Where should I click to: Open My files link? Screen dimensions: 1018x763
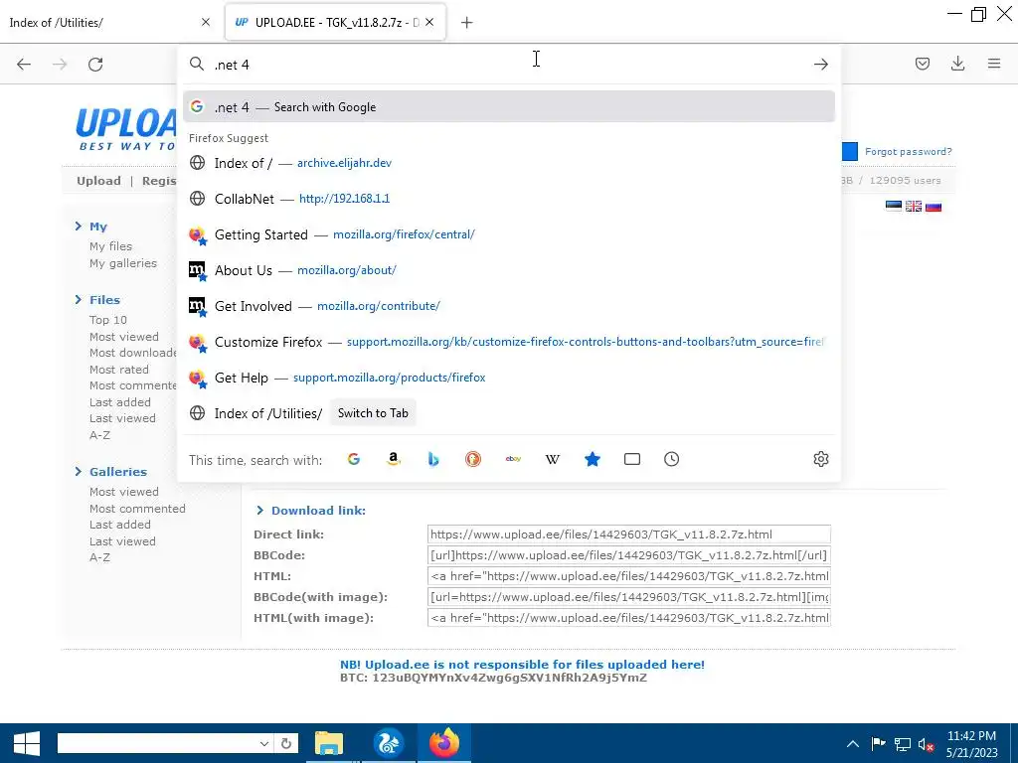click(111, 246)
